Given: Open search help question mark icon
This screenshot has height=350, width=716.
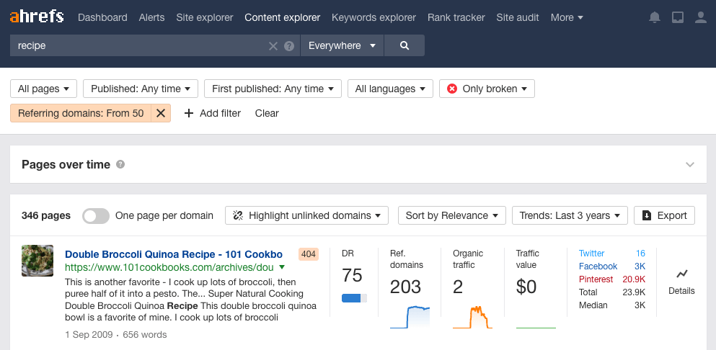Looking at the screenshot, I should point(289,45).
